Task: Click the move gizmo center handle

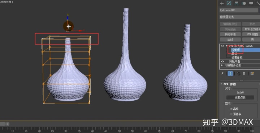Action: (69, 26)
